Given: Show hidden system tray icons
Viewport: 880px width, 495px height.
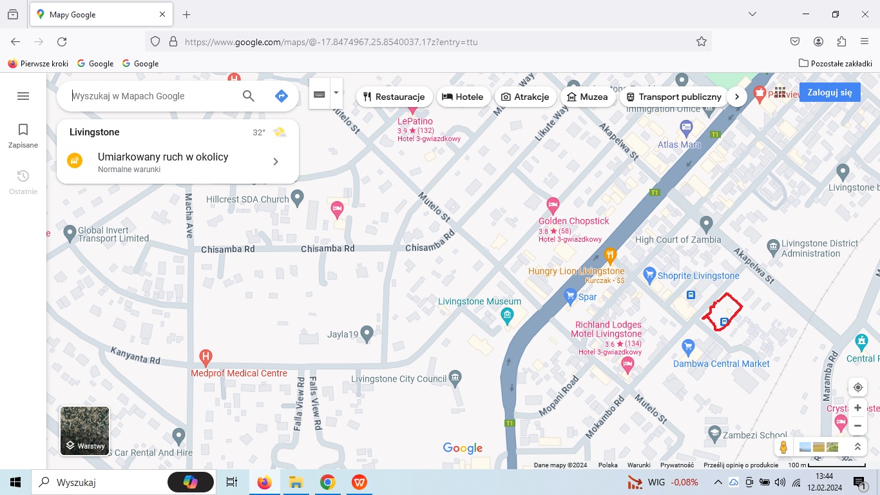Looking at the screenshot, I should point(718,482).
